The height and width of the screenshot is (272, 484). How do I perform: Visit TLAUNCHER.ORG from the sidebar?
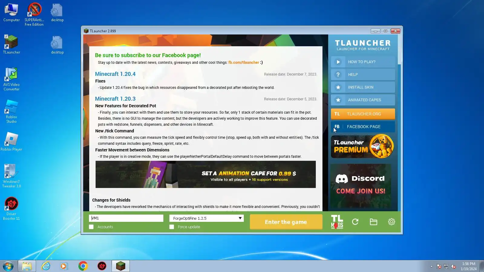(363, 114)
